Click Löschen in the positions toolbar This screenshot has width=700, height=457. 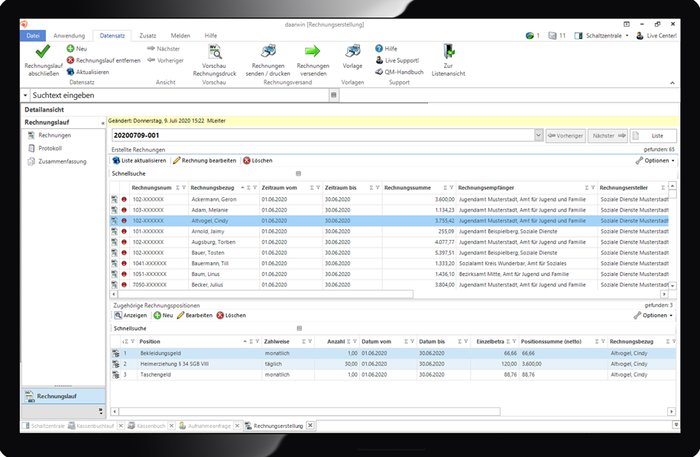point(232,316)
